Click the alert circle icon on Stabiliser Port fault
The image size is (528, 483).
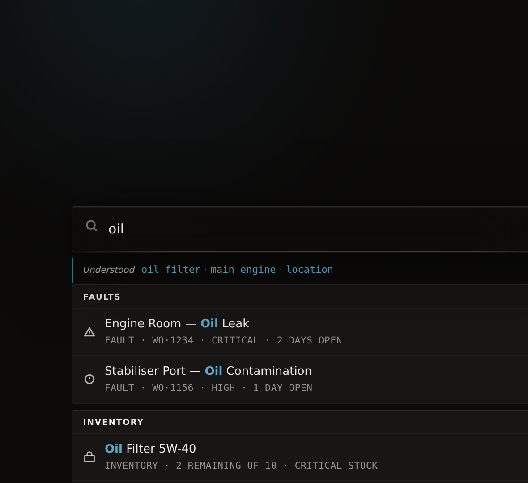[x=89, y=379]
